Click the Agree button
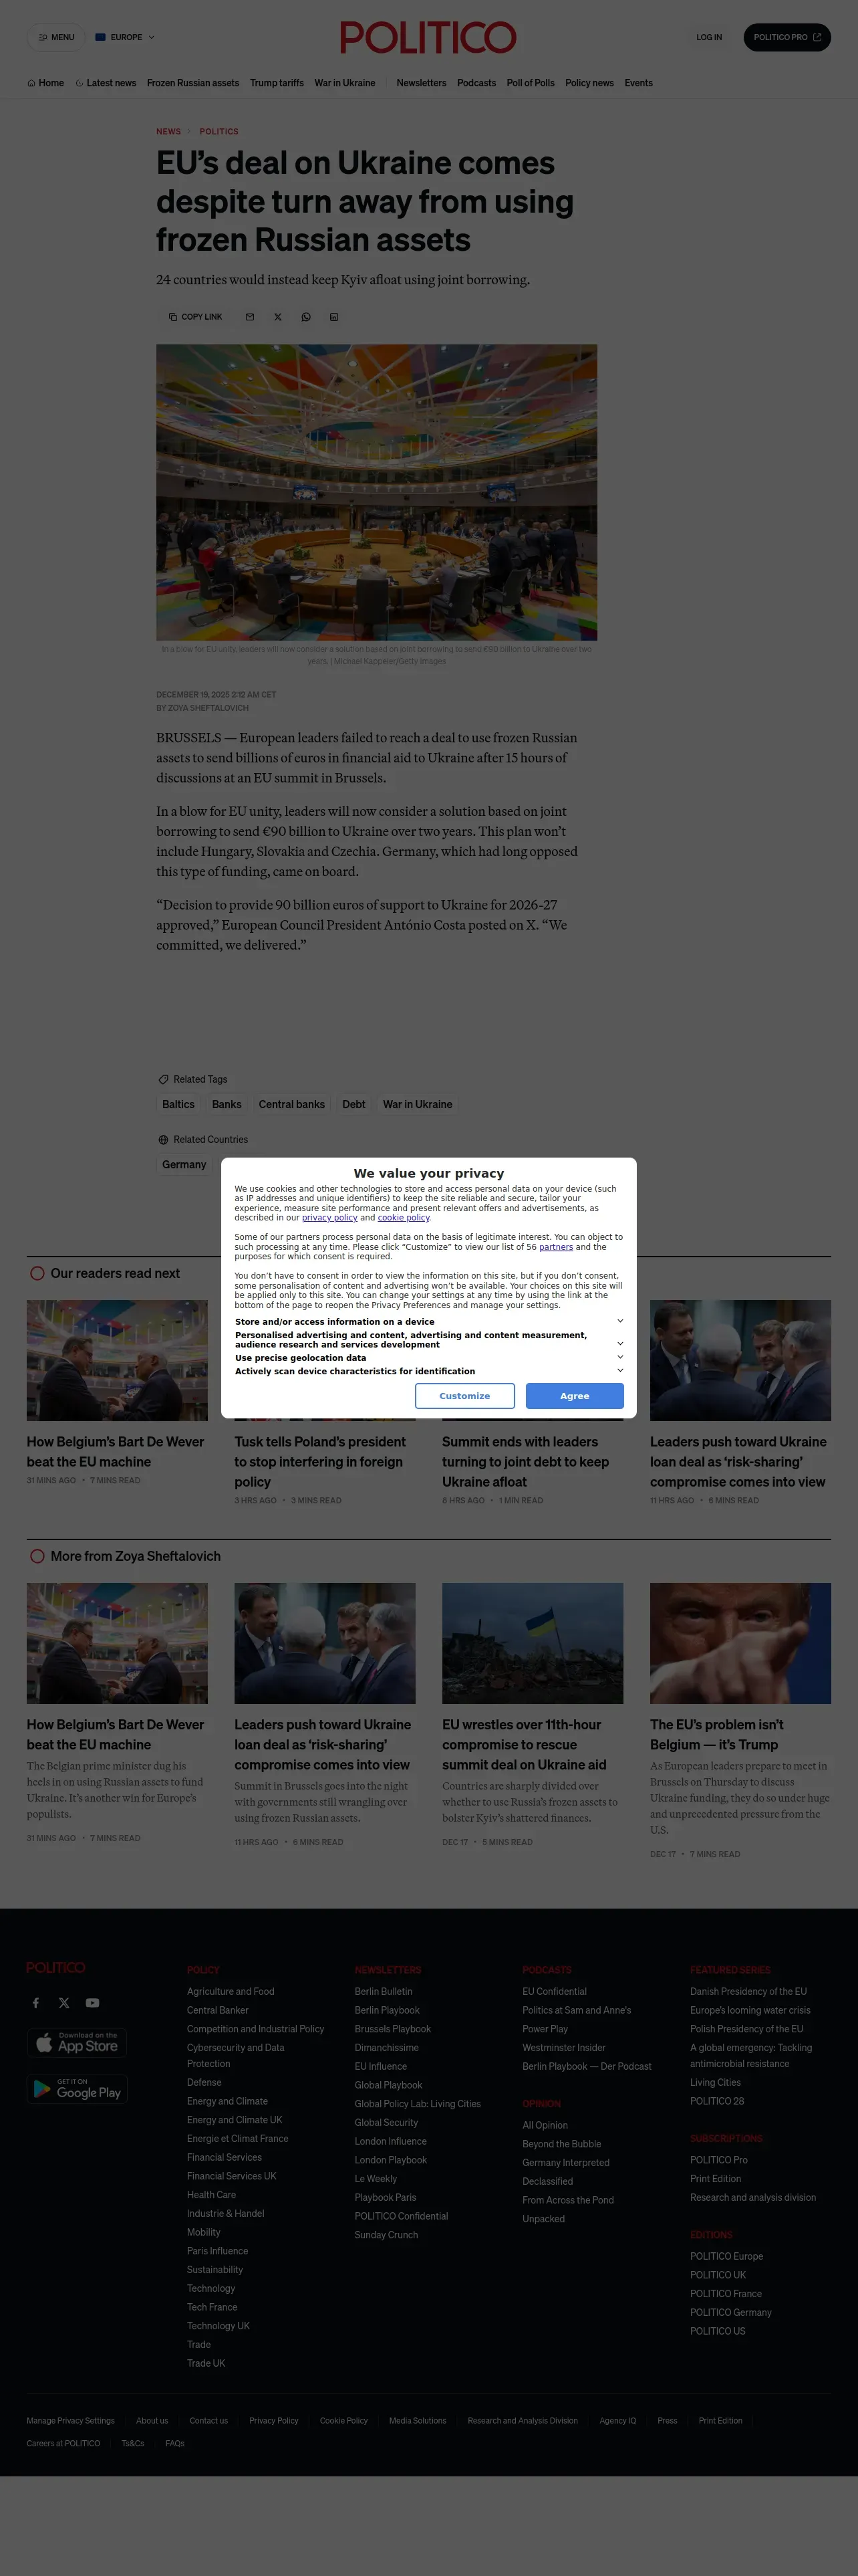The image size is (858, 2576). (x=574, y=1395)
